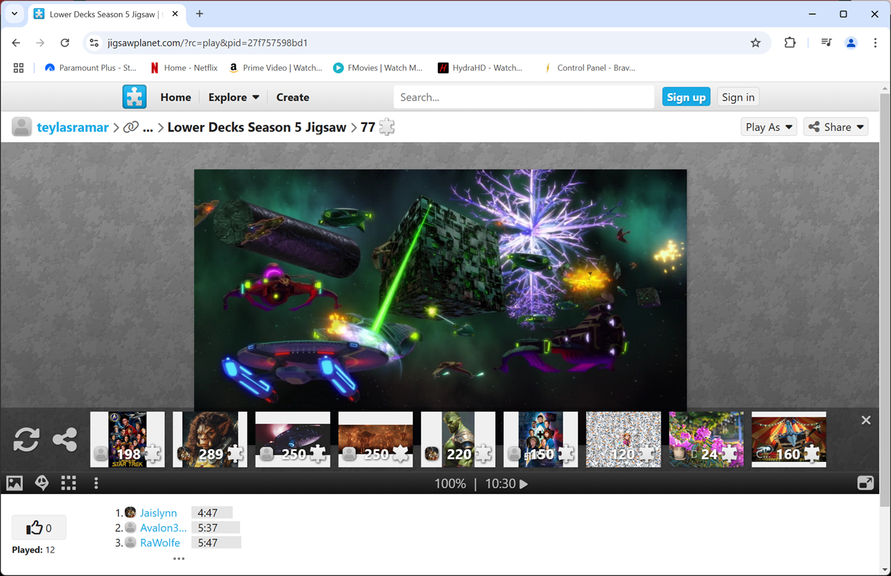Image resolution: width=891 pixels, height=576 pixels.
Task: Show the puzzle image preview icon
Action: tap(15, 483)
